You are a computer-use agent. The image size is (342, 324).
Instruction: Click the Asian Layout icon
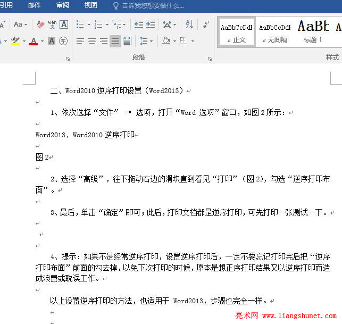tap(167, 24)
